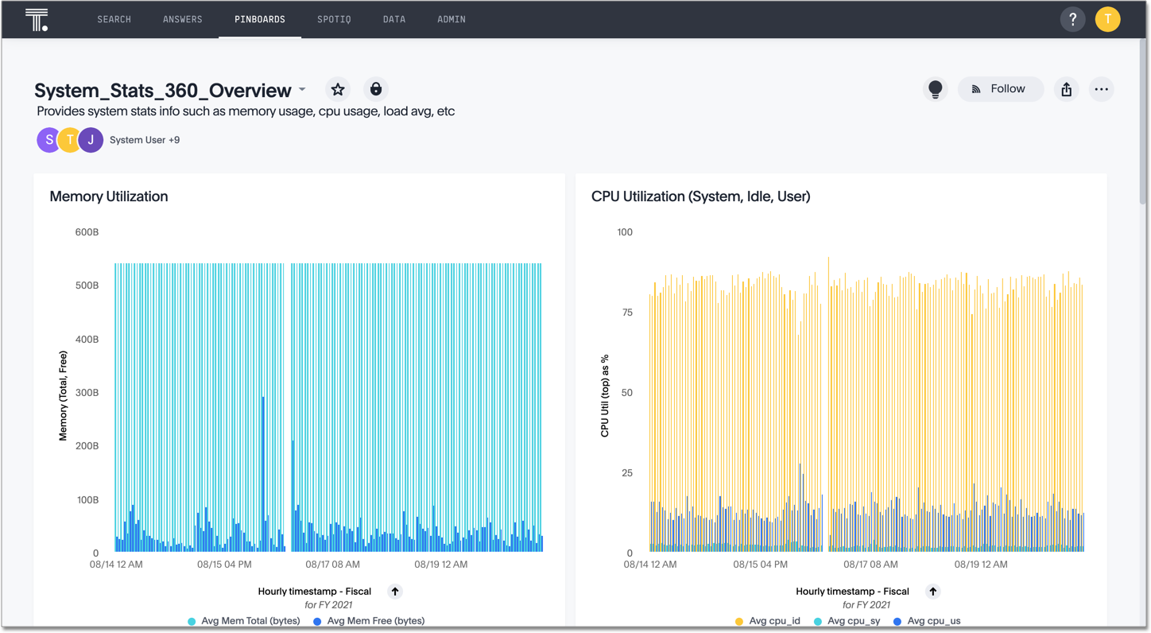1151x633 pixels.
Task: Switch to the Answers tab
Action: 182,19
